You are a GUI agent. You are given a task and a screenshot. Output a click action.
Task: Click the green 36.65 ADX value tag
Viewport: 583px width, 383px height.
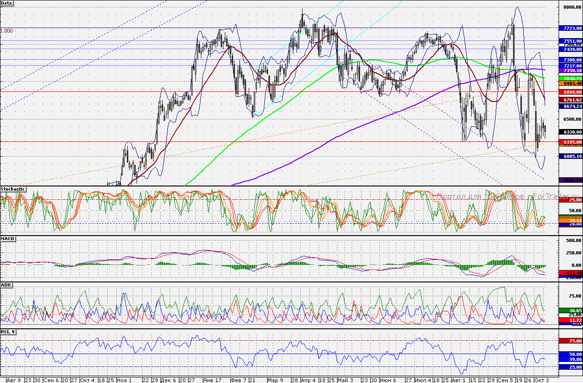point(570,311)
